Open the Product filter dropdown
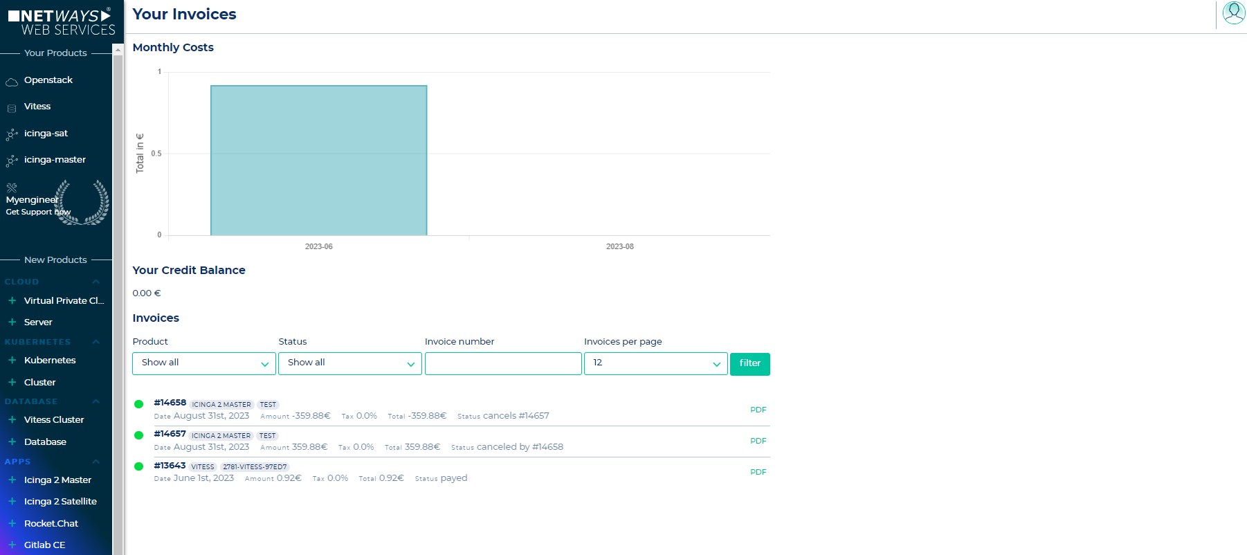The height and width of the screenshot is (555, 1247). tap(204, 363)
